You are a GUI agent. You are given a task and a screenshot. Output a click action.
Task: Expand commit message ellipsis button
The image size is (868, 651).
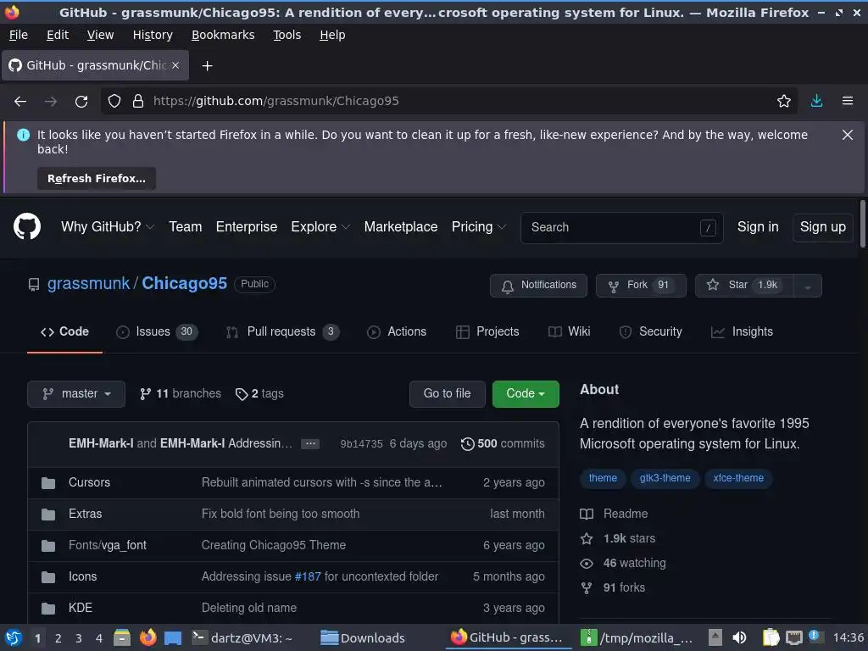pyautogui.click(x=310, y=444)
